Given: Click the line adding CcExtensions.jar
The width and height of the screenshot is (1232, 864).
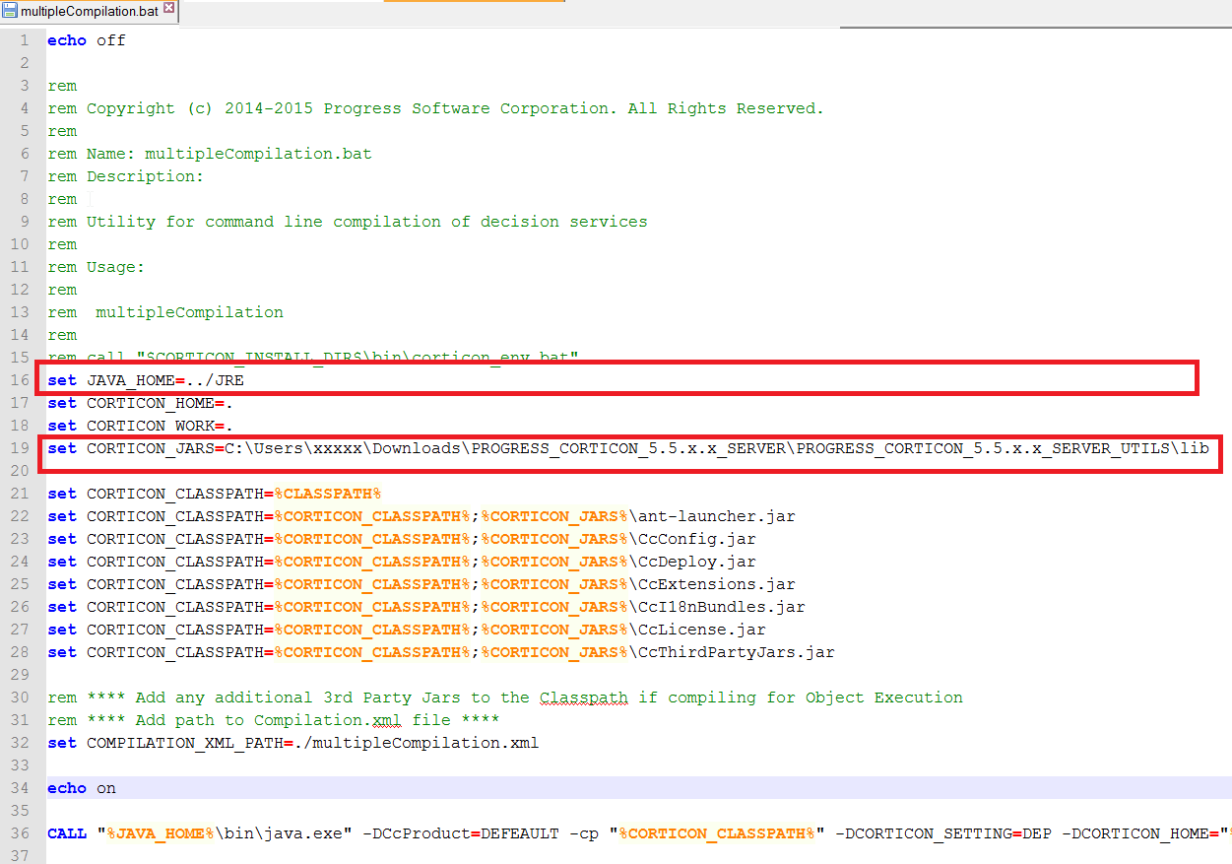Looking at the screenshot, I should (421, 584).
